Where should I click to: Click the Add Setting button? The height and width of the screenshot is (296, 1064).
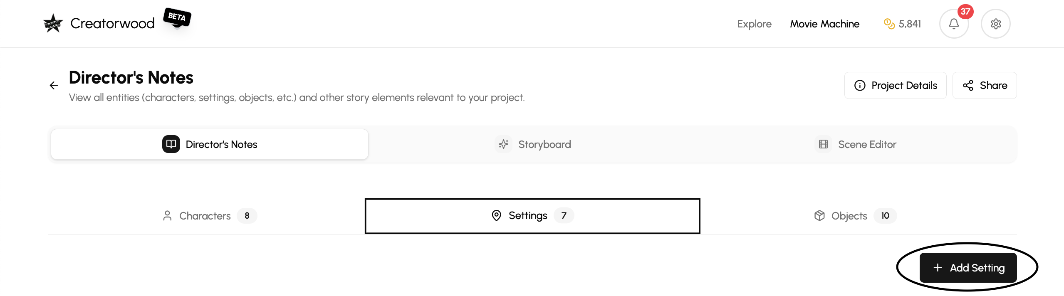(968, 268)
